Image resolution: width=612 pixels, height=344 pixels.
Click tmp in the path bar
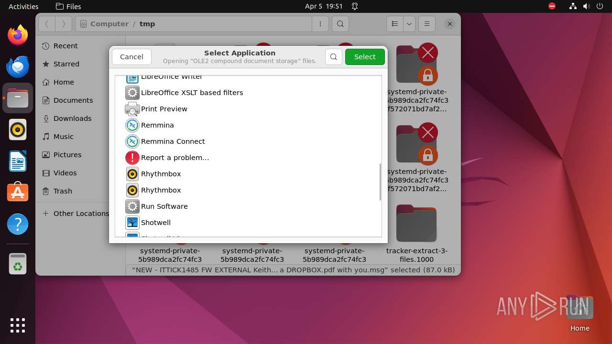[147, 24]
